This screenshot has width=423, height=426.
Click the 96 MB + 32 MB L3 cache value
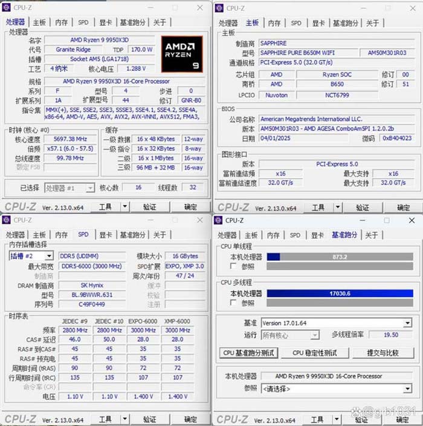pos(156,168)
